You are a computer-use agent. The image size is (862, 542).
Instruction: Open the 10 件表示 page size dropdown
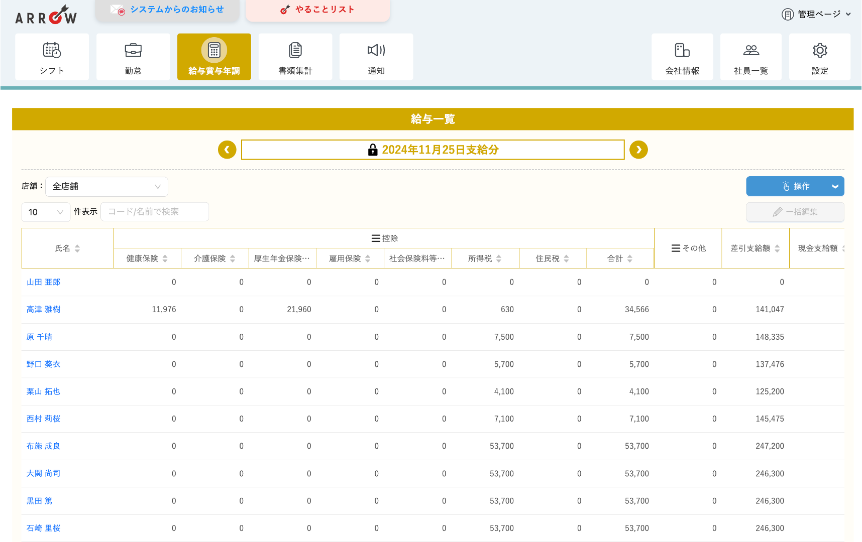pyautogui.click(x=45, y=212)
